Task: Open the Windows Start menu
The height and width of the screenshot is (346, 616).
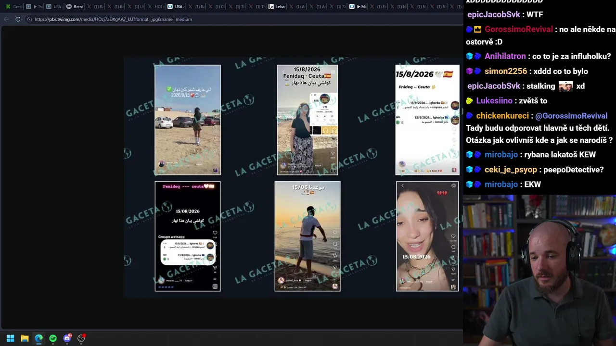Action: (10, 338)
